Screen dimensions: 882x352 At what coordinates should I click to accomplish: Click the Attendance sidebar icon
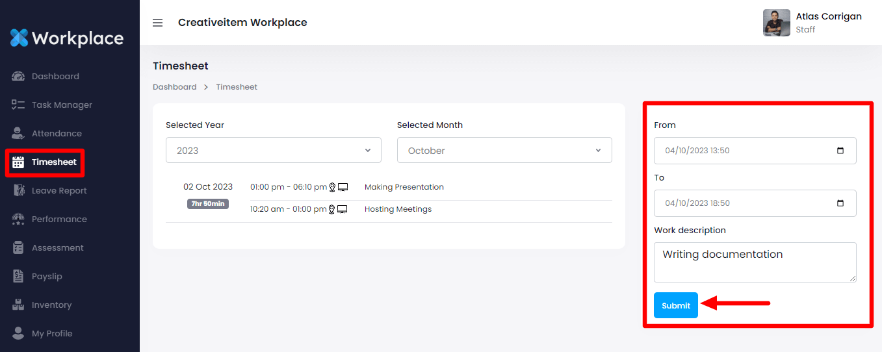pyautogui.click(x=18, y=134)
